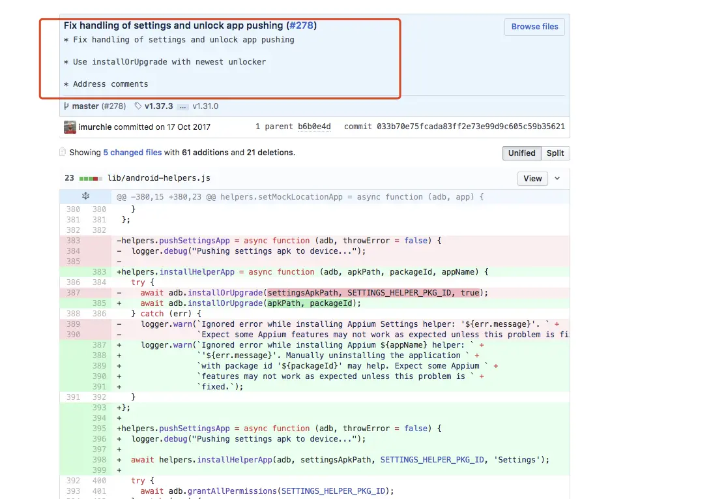711x499 pixels.
Task: Expand hidden lines above the hunk
Action: coord(86,196)
